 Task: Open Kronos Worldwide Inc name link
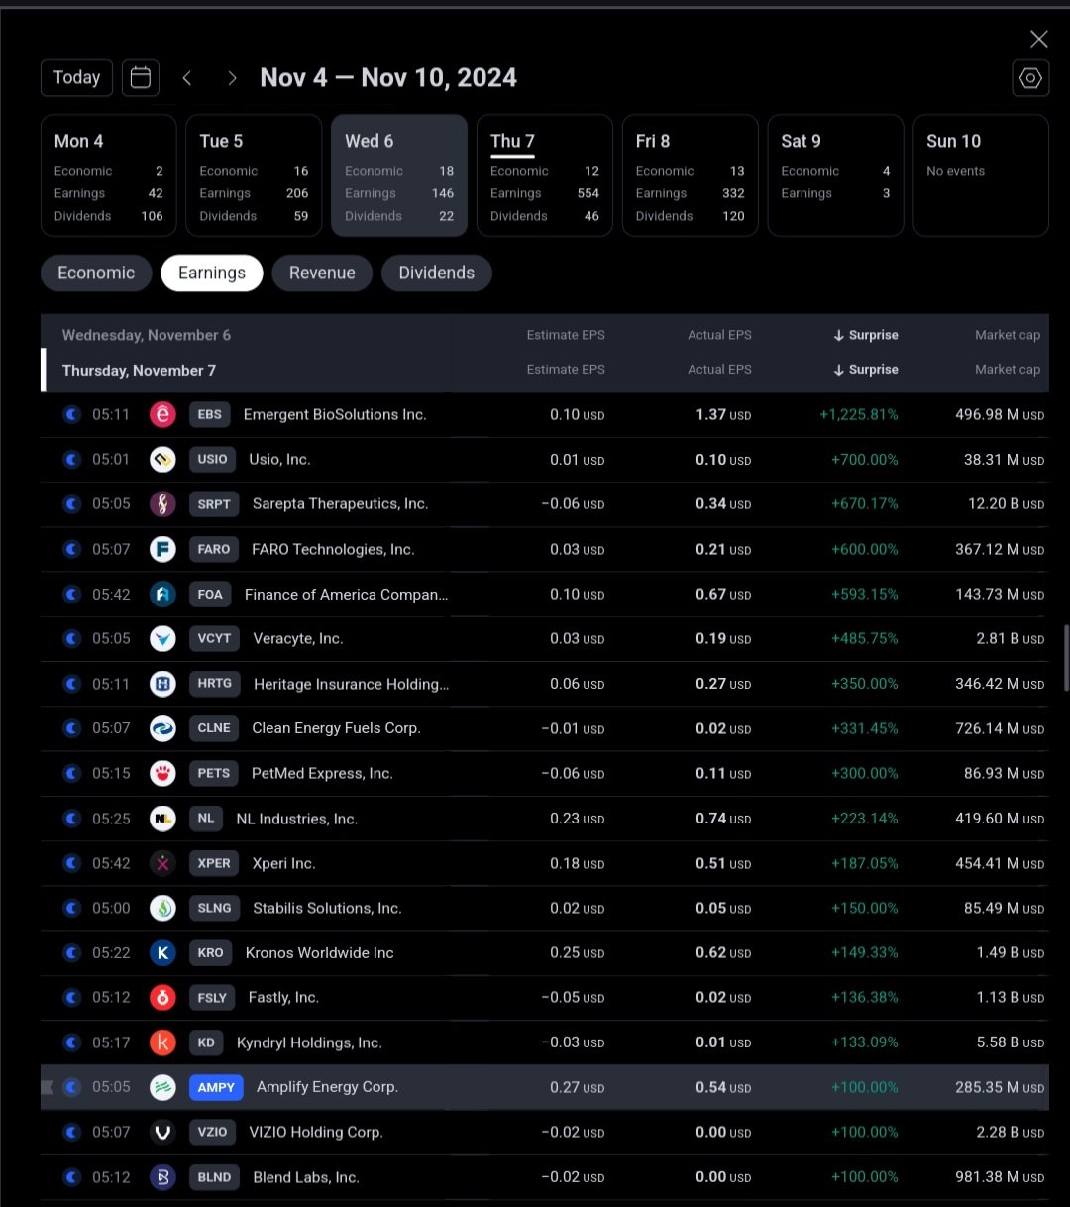[320, 953]
